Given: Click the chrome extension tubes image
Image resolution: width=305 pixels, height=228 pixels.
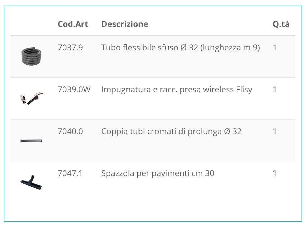Looking at the screenshot, I should tap(31, 140).
